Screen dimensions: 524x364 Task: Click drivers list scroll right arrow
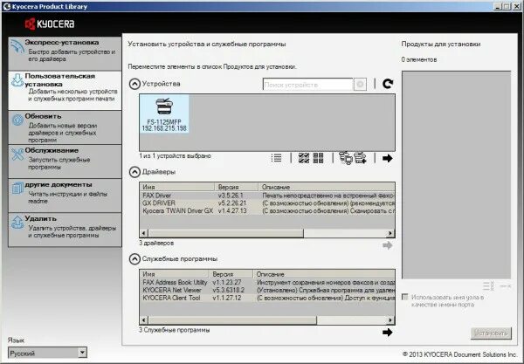[x=390, y=233]
